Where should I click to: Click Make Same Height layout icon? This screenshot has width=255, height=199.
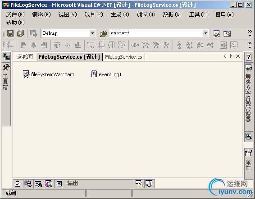pos(111,45)
